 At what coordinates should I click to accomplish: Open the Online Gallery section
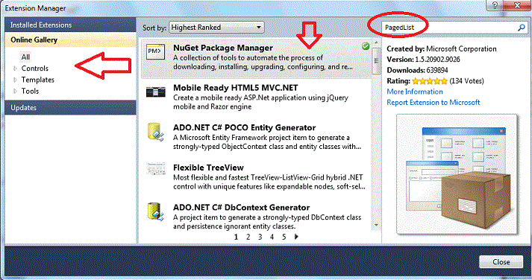[70, 40]
